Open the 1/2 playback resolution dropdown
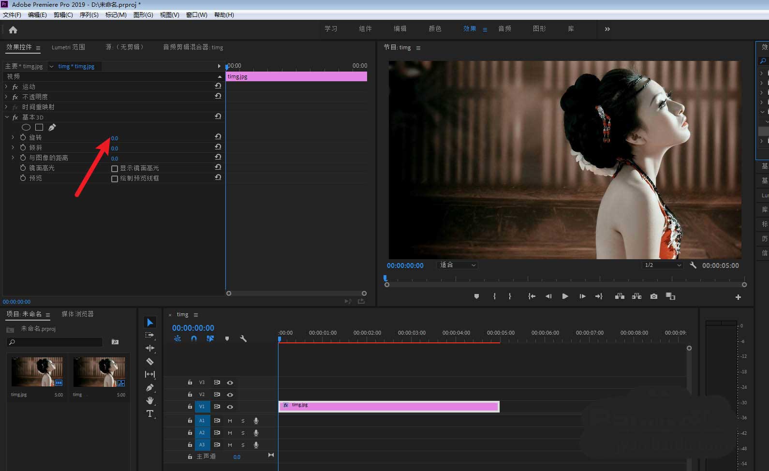Viewport: 769px width, 471px height. (x=662, y=265)
